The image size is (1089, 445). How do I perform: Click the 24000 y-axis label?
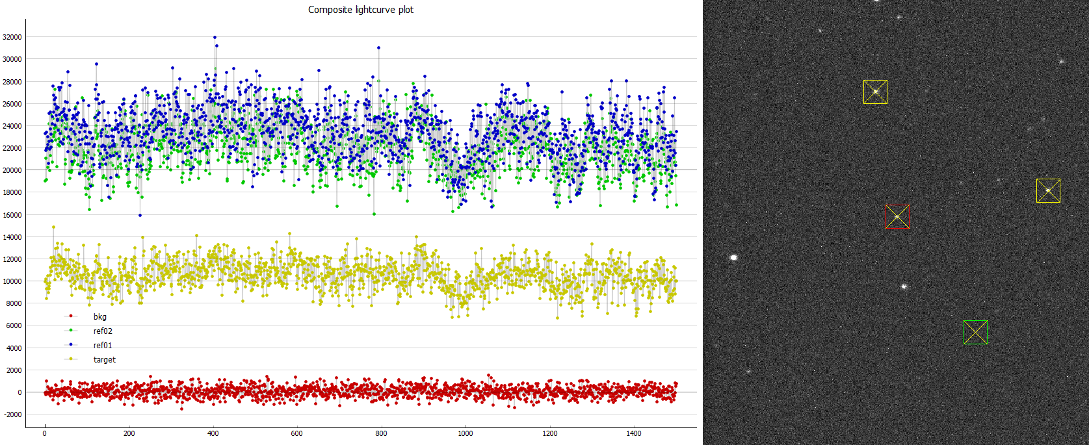point(12,126)
